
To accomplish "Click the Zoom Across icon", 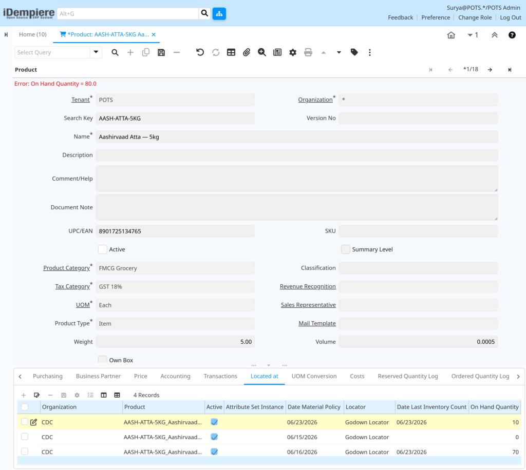I will [261, 52].
